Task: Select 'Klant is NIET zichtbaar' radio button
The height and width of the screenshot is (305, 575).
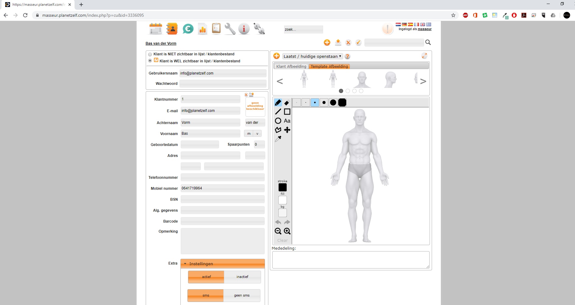Action: pyautogui.click(x=150, y=54)
